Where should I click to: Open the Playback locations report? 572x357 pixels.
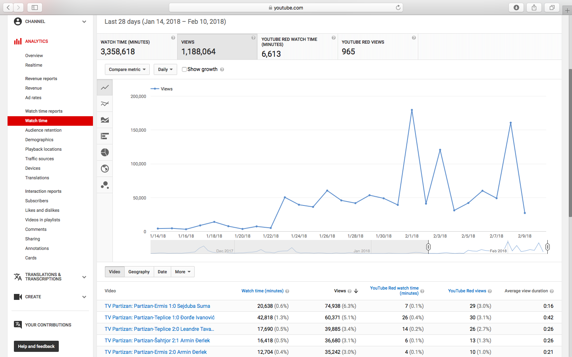(x=43, y=149)
